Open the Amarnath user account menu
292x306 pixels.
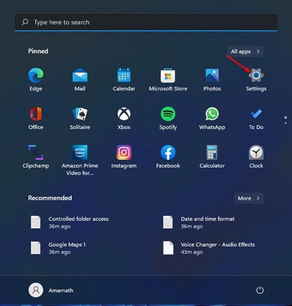51,290
